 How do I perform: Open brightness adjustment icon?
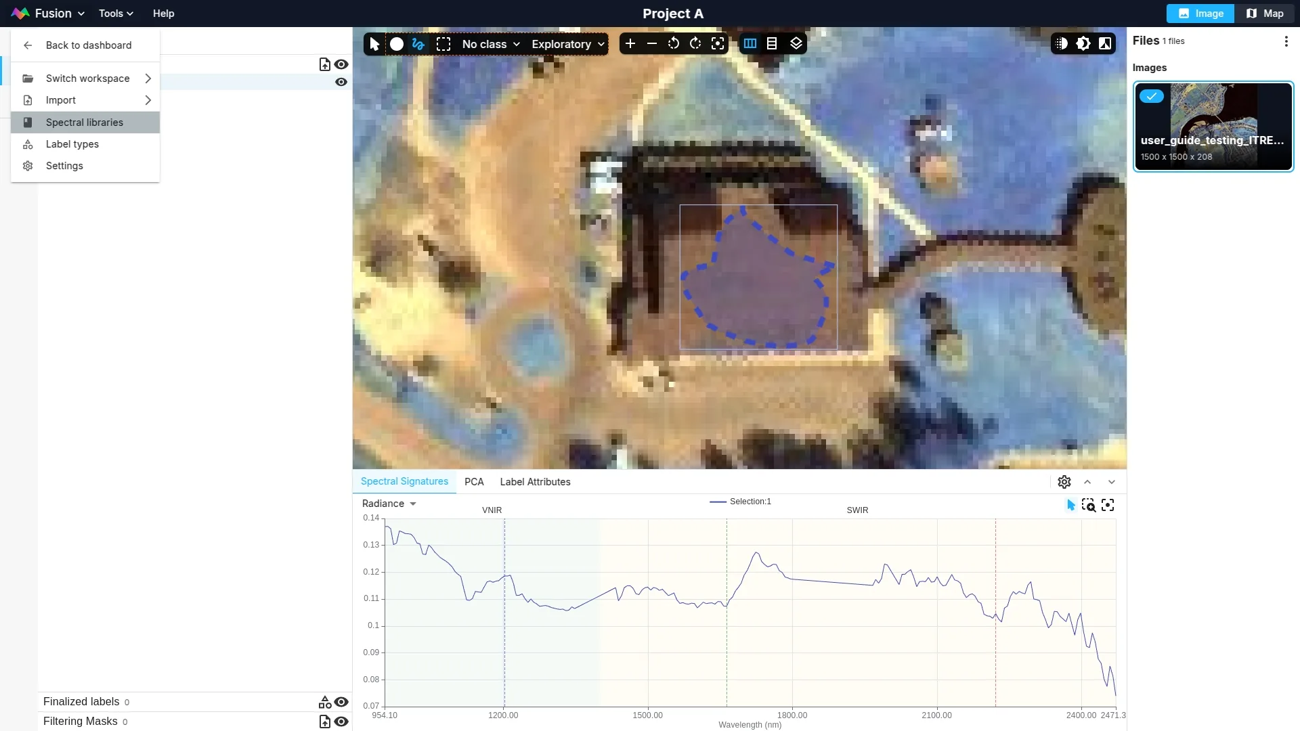coord(1083,44)
